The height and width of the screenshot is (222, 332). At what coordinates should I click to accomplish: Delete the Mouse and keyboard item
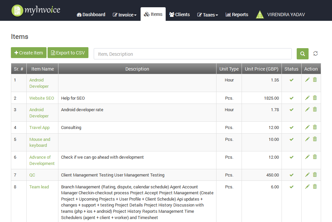tap(315, 139)
